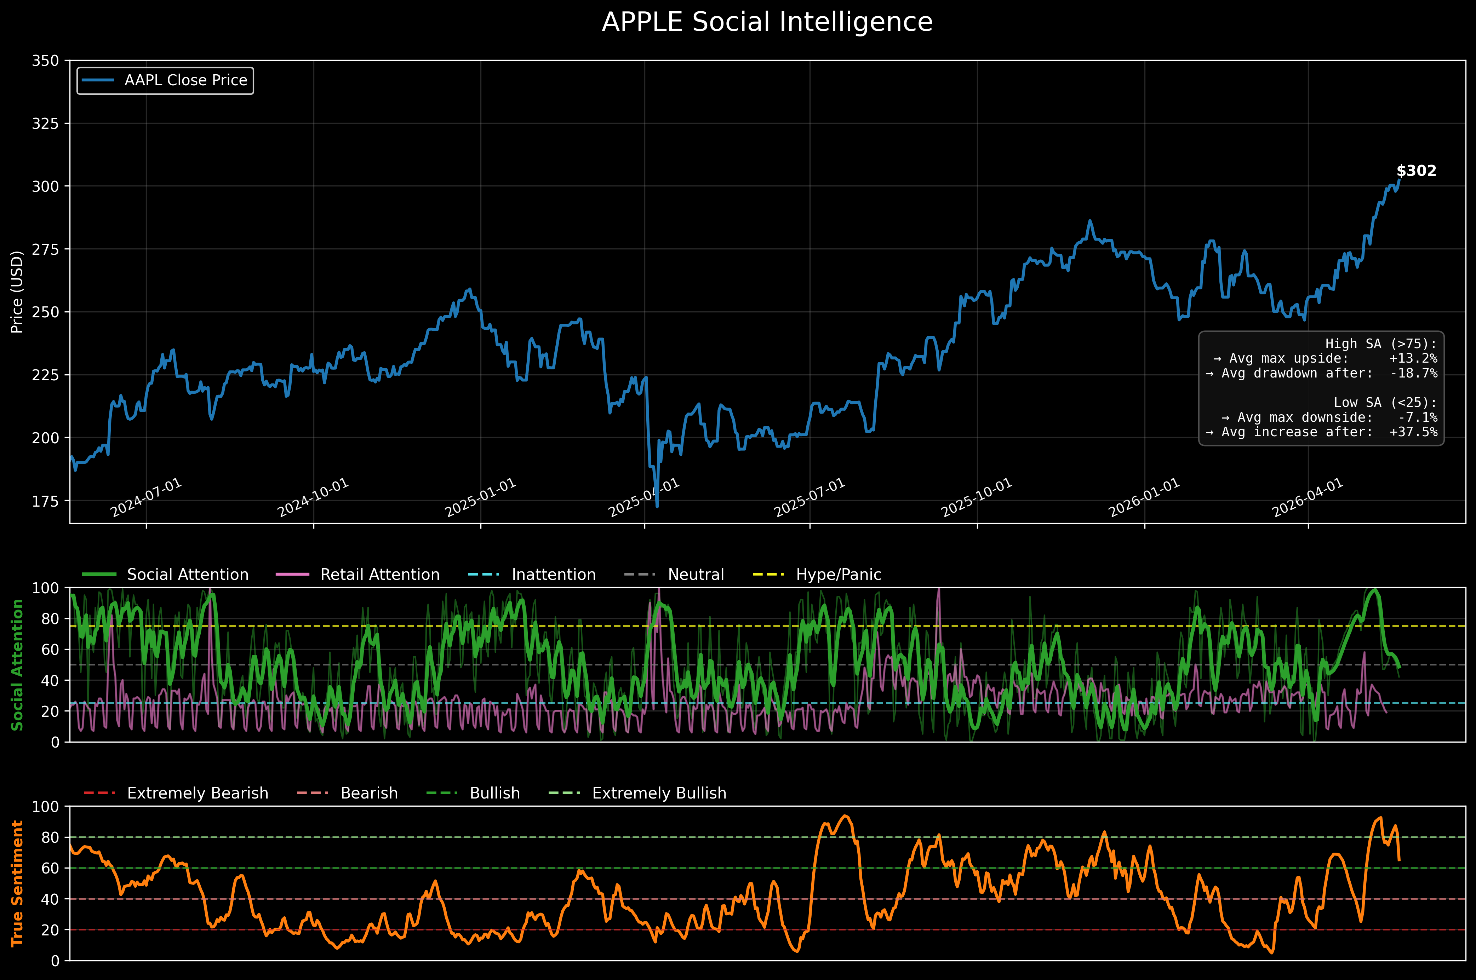Image resolution: width=1476 pixels, height=980 pixels.
Task: Click the 275 tick on the price axis
Action: point(46,249)
